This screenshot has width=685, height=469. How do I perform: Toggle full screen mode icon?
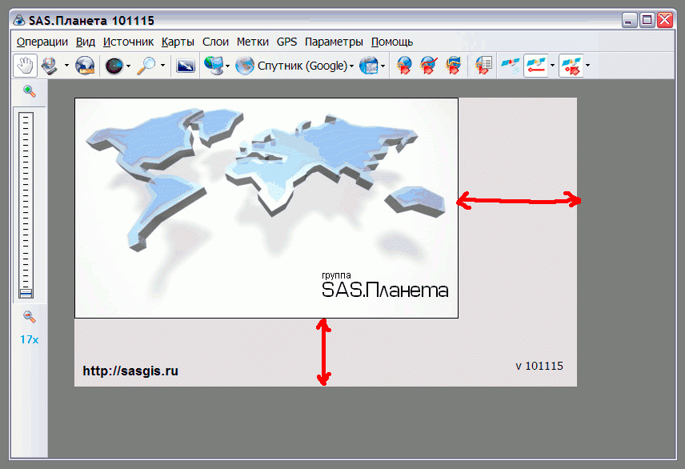coord(185,66)
